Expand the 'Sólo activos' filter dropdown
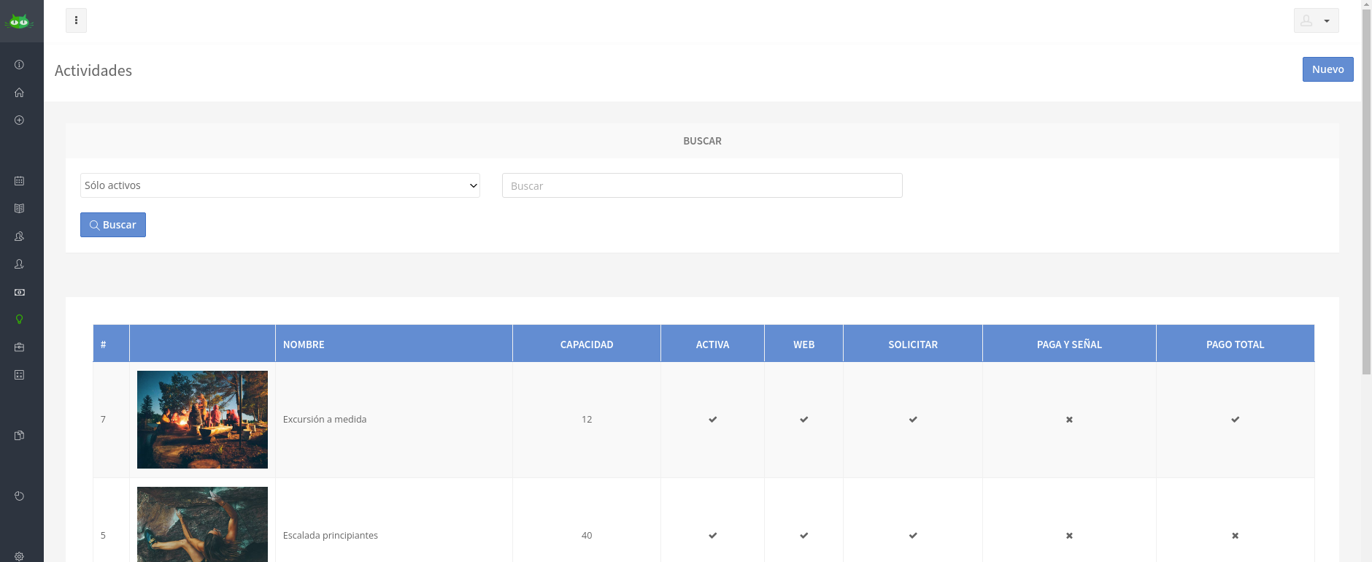The height and width of the screenshot is (562, 1372). click(x=280, y=185)
